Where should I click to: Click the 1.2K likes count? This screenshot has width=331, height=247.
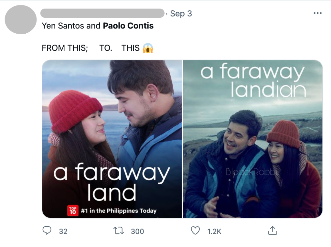click(213, 231)
